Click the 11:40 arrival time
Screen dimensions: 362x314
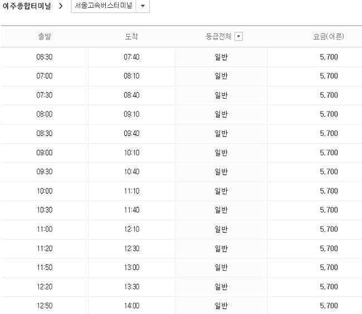[x=131, y=210]
